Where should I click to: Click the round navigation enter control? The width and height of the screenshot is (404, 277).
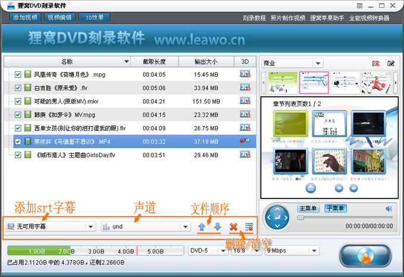click(x=277, y=218)
